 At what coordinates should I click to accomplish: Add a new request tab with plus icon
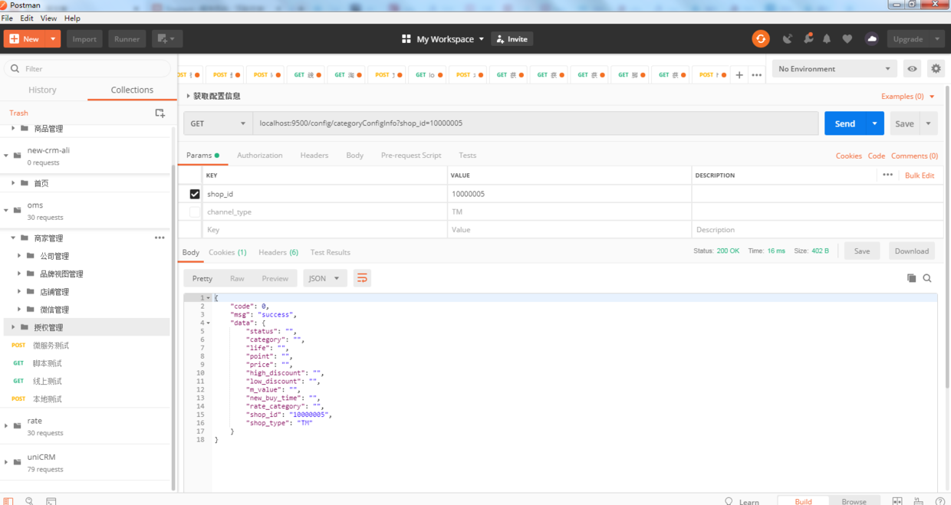coord(739,75)
